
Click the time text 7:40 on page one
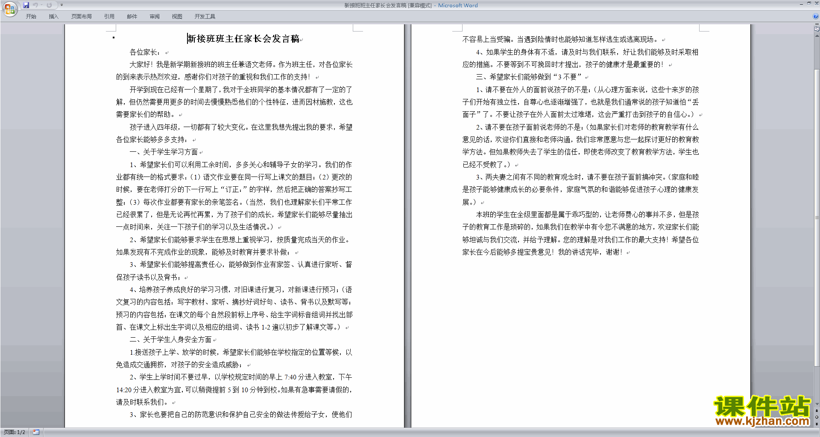point(290,377)
